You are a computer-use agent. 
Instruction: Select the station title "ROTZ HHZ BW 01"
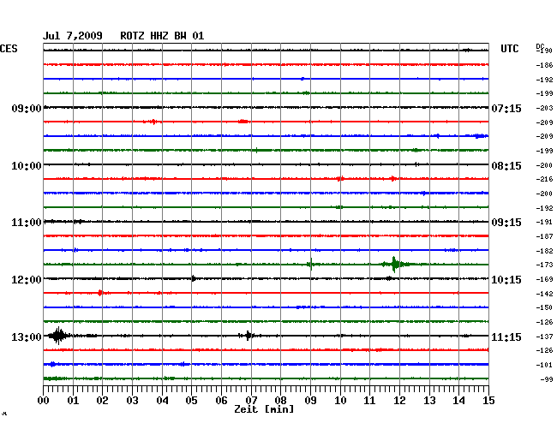pos(162,36)
